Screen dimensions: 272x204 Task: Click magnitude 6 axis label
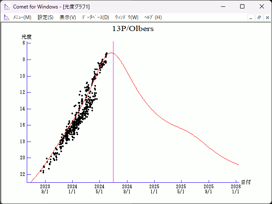24,43
